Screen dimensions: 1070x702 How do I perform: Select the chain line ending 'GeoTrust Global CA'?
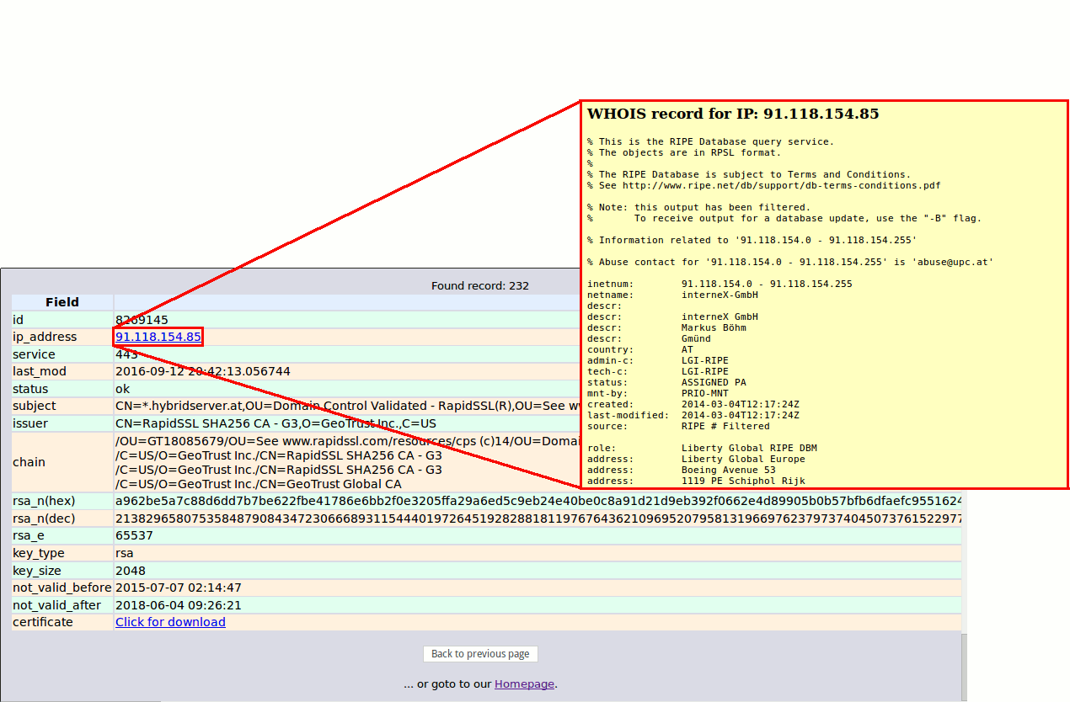coord(259,484)
